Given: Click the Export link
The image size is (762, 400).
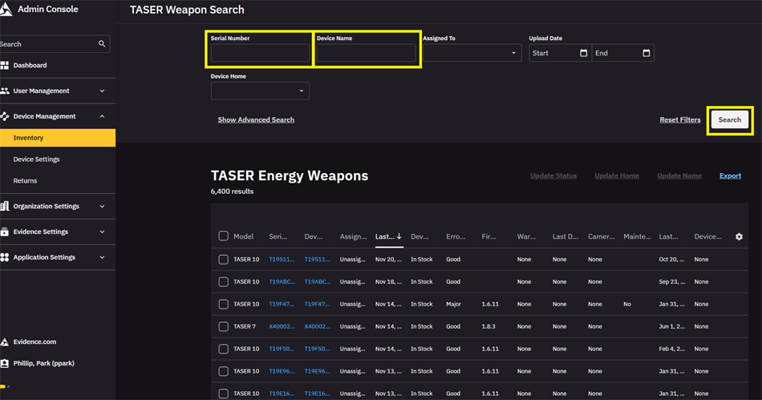Looking at the screenshot, I should point(730,176).
